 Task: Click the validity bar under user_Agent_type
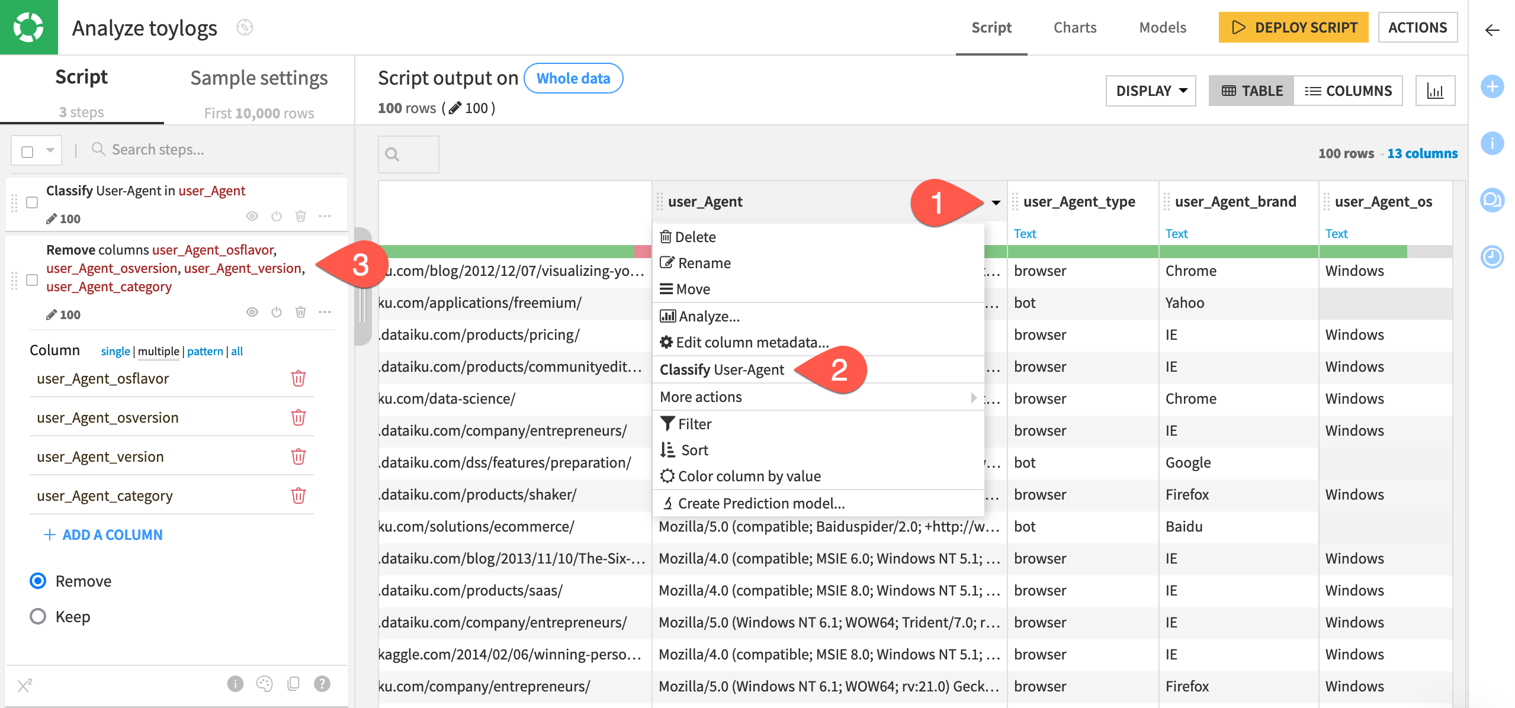pyautogui.click(x=1083, y=252)
